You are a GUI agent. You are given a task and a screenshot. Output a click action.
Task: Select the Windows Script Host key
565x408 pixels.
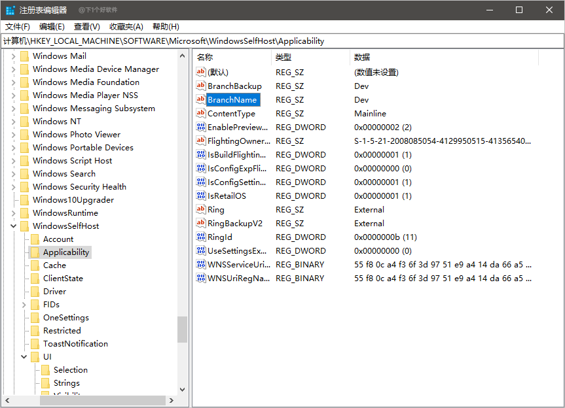tap(72, 160)
